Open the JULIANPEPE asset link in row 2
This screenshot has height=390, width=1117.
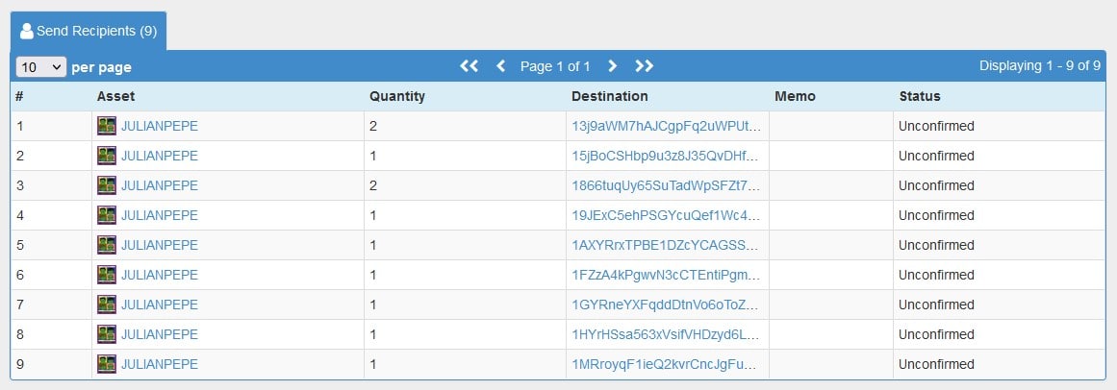[x=160, y=156]
